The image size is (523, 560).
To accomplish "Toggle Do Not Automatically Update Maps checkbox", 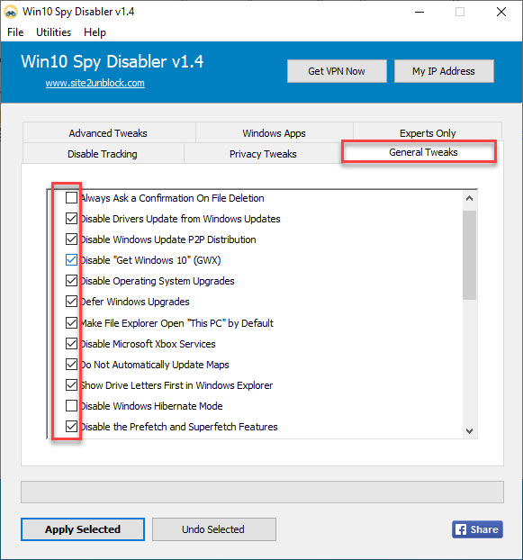I will pyautogui.click(x=71, y=364).
